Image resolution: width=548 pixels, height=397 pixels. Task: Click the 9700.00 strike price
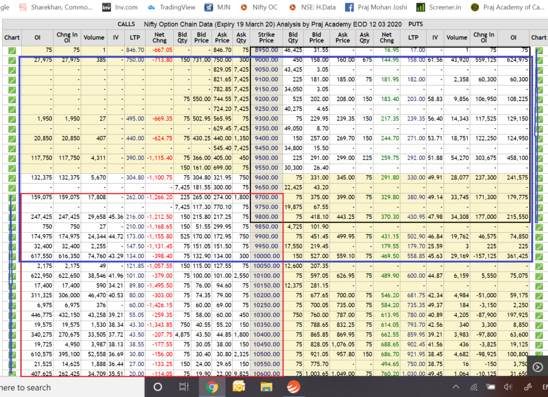point(267,197)
